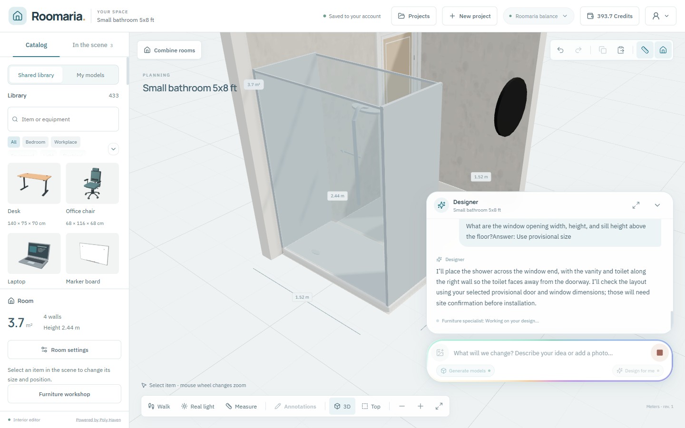Enable Walk mode
Viewport: 685px width, 428px height.
coord(159,406)
